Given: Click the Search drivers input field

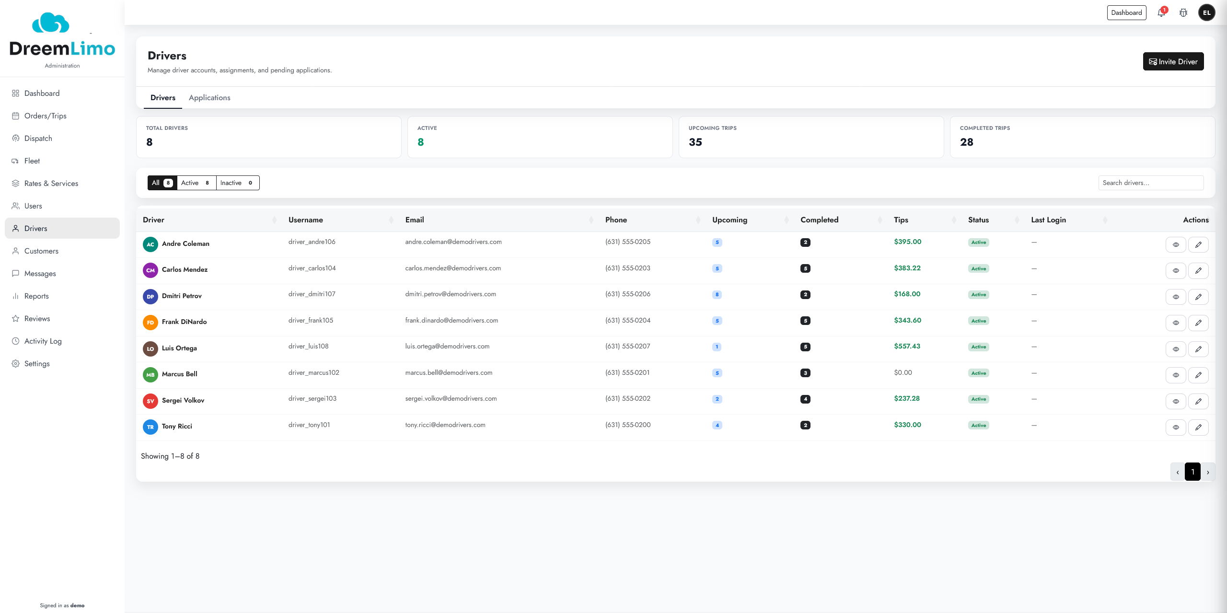Looking at the screenshot, I should [x=1151, y=183].
